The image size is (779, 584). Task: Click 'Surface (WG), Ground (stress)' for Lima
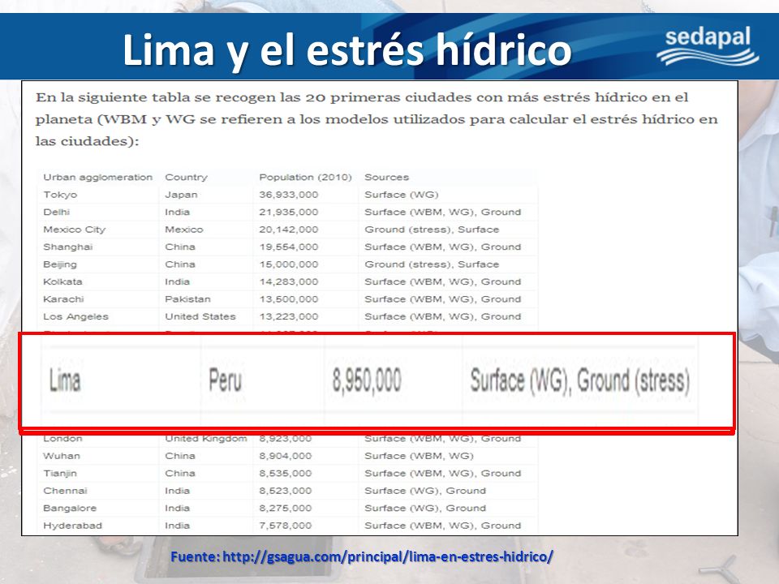tap(579, 381)
